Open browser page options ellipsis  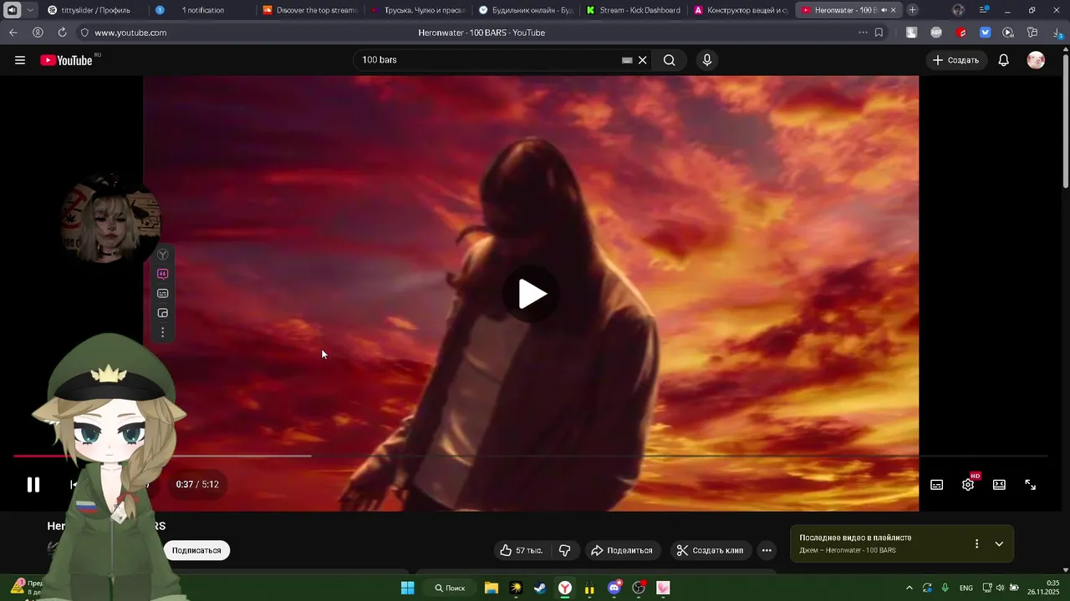pos(863,33)
